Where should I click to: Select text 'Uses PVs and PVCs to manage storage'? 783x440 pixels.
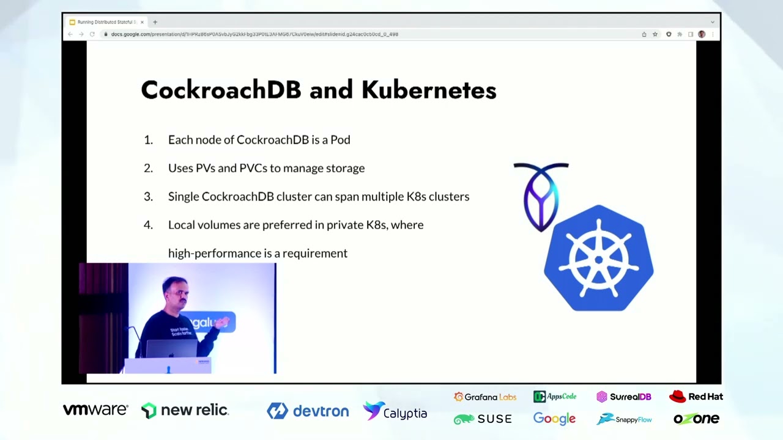click(266, 168)
